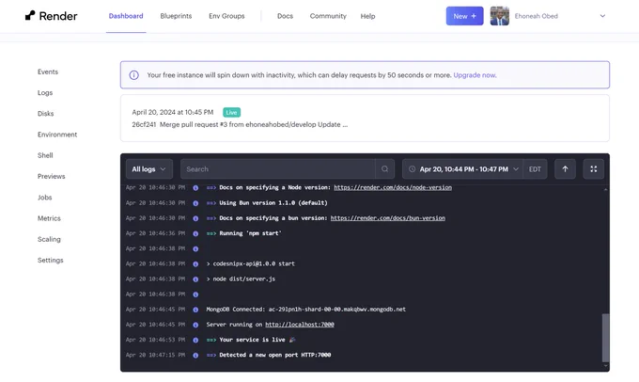Click info icon on Running 'npm start' row
639x382 pixels.
[195, 234]
